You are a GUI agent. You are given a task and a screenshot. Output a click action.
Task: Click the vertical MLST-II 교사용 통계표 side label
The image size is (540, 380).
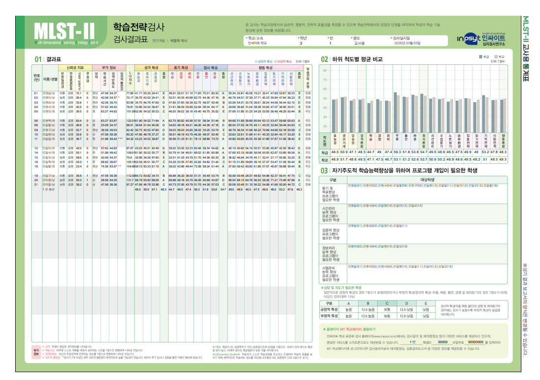pos(526,49)
